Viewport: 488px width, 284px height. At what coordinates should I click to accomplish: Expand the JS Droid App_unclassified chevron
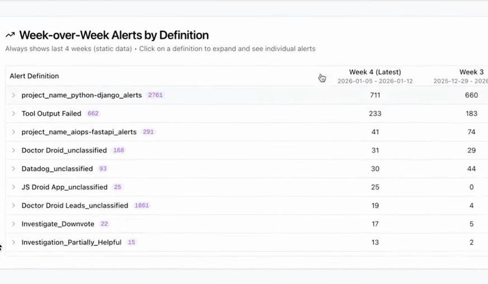coord(13,187)
